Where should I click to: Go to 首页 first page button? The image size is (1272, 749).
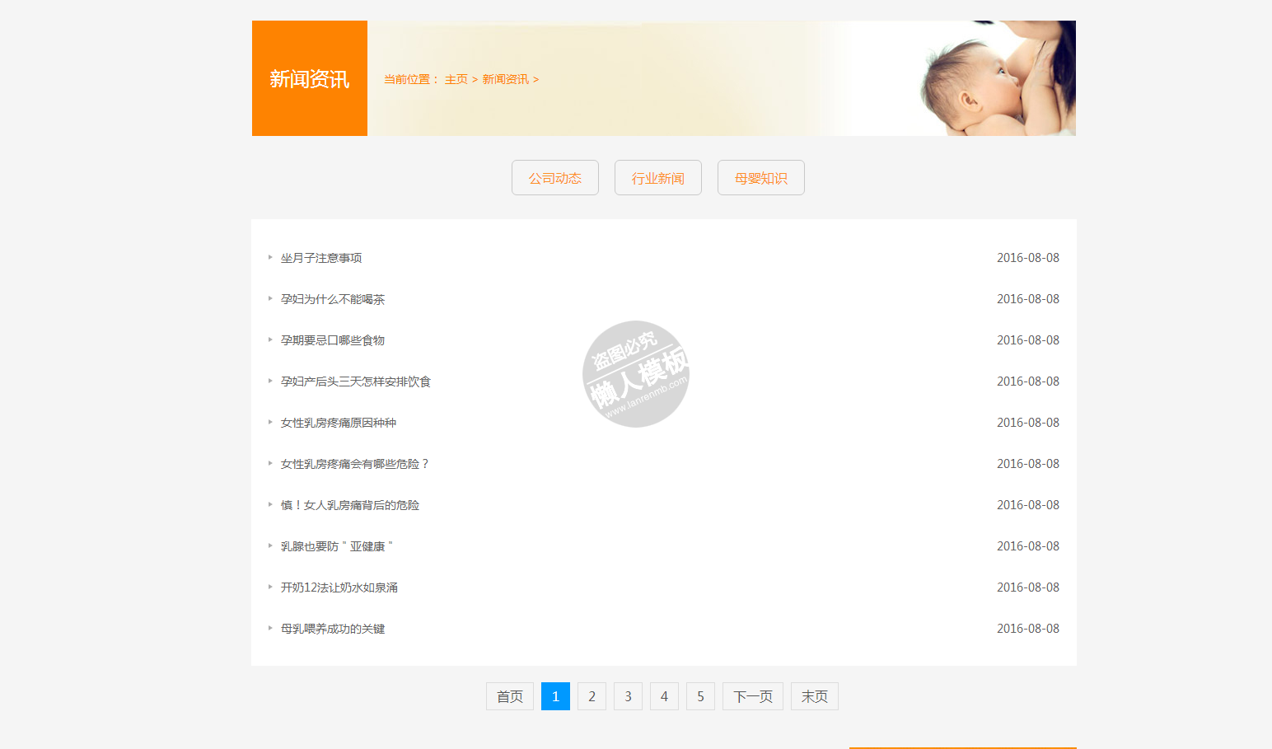point(509,696)
